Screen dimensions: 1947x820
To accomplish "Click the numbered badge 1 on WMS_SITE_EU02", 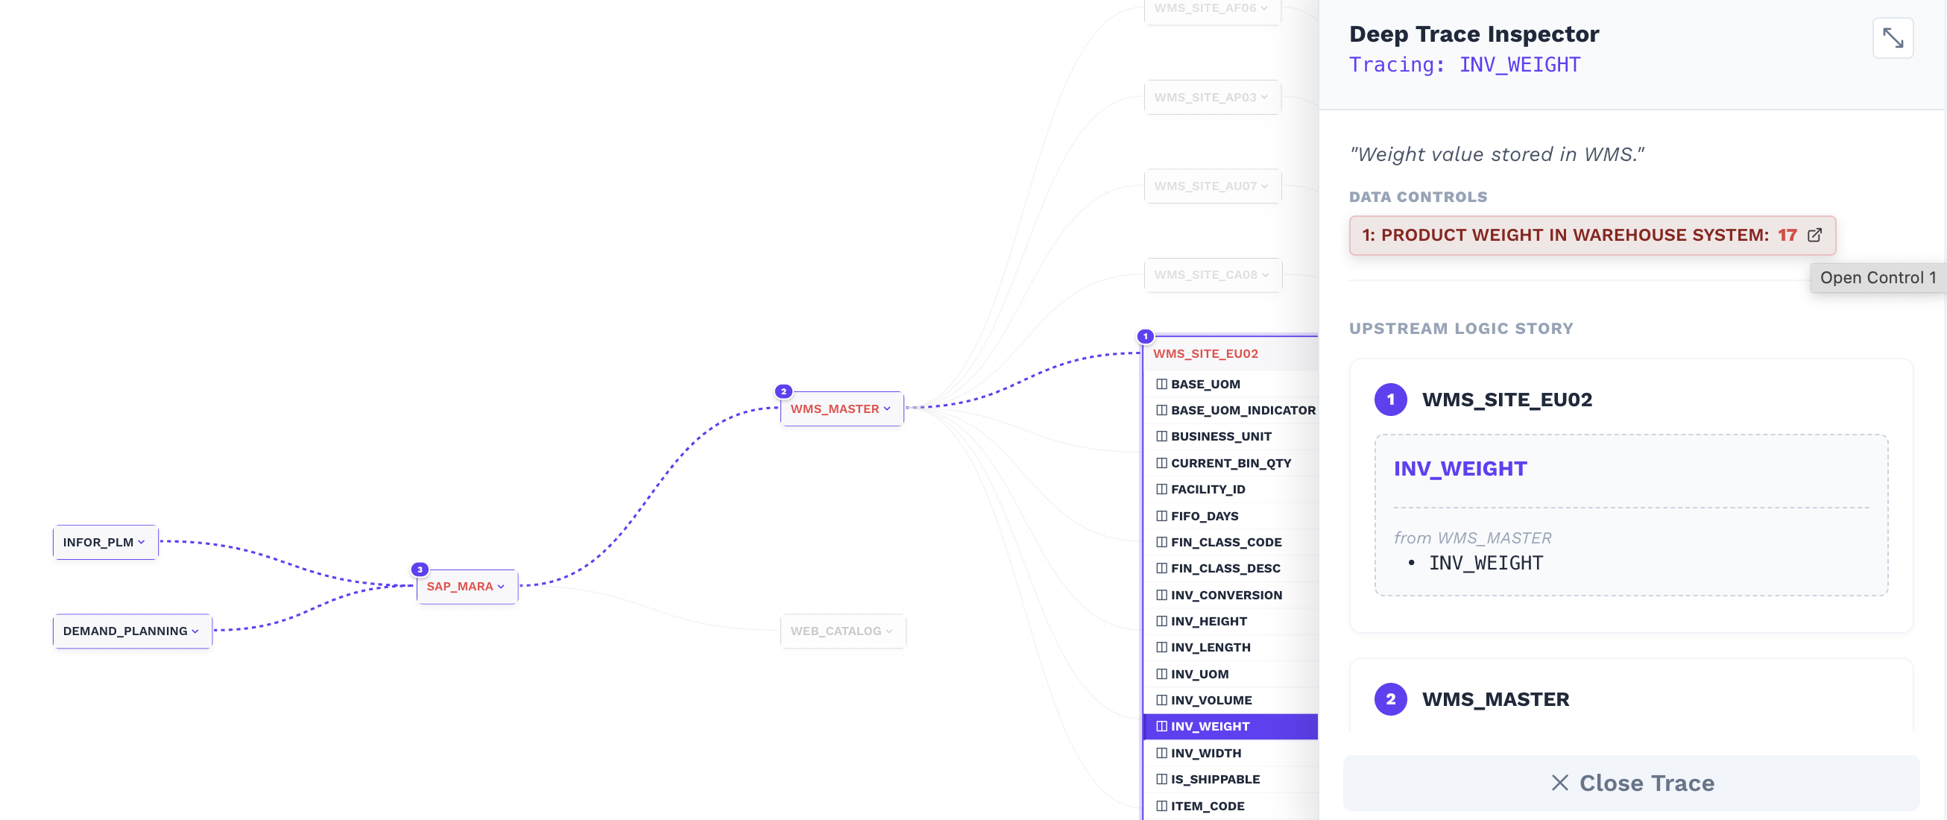I will [1144, 335].
